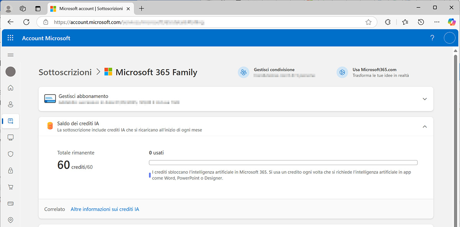Screen dimensions: 460x227
Task: Select the Microsoft account Sottoscrizioni tab
Action: pos(90,8)
